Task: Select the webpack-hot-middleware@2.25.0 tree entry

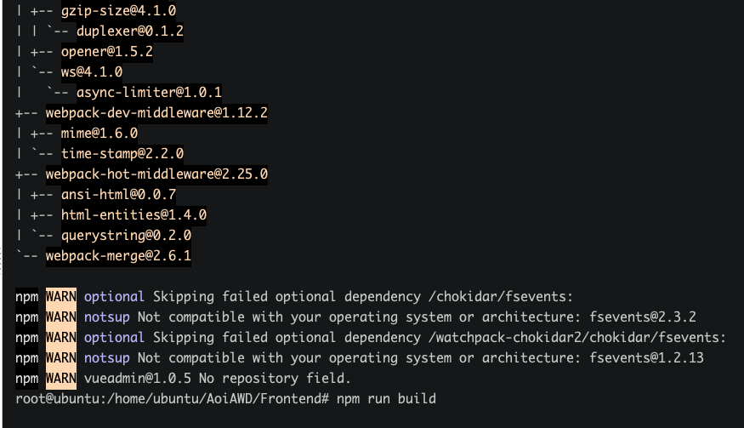Action: click(x=156, y=174)
